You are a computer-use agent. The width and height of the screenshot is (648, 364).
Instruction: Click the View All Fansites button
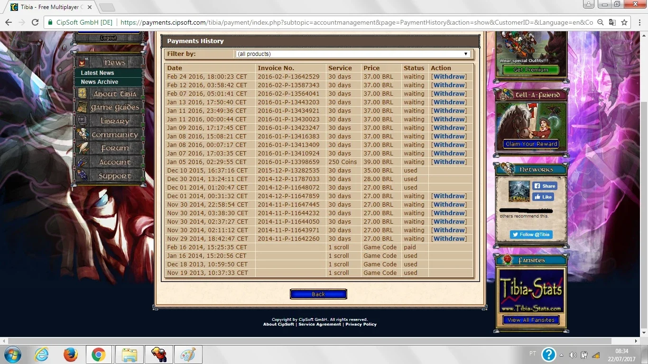(x=531, y=320)
